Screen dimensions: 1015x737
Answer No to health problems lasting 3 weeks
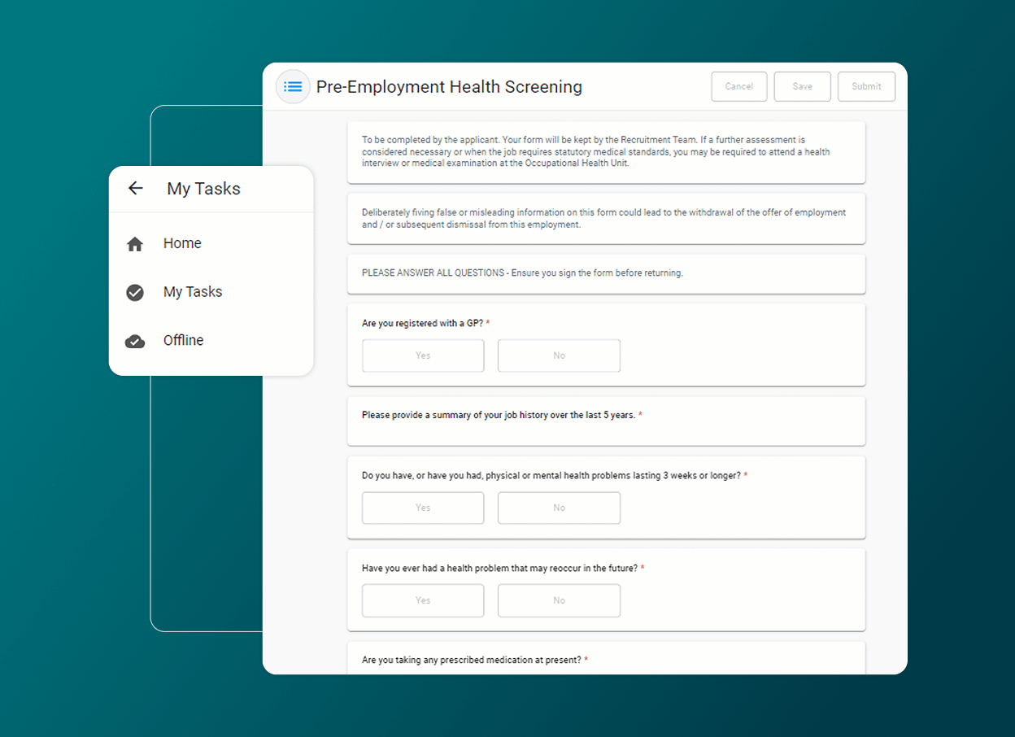click(x=559, y=508)
